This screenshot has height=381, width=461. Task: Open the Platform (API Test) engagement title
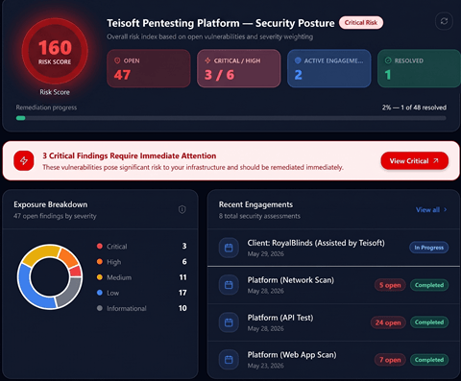280,318
